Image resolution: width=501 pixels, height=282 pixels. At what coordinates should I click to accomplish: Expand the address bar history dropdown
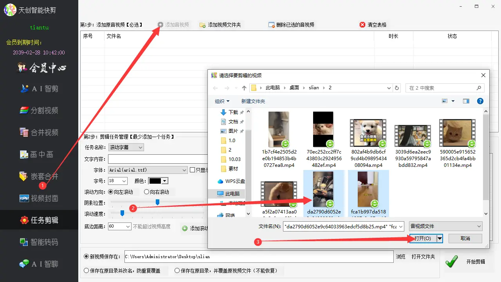click(x=388, y=88)
